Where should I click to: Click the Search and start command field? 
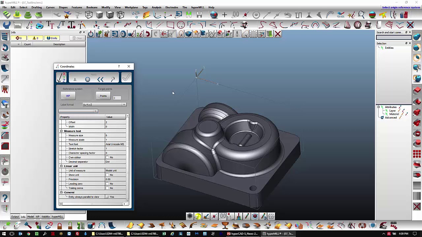(x=394, y=37)
